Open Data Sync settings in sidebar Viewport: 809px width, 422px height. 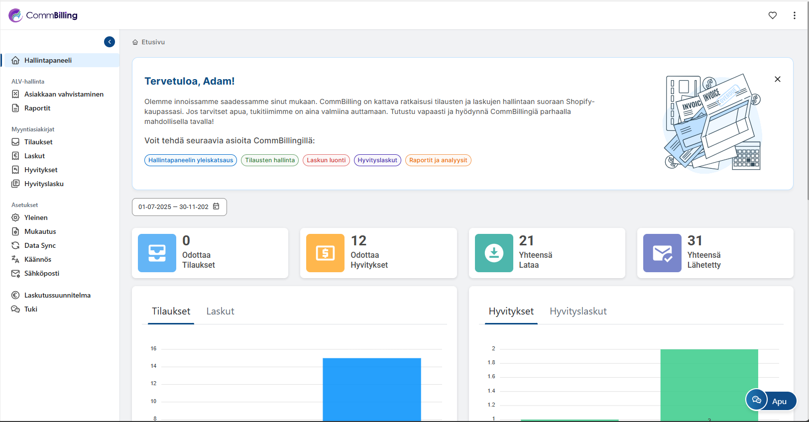[40, 245]
